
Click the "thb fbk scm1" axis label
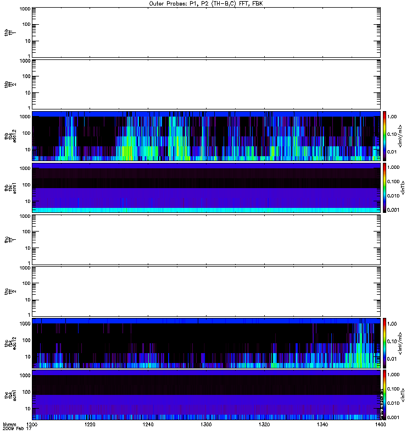[x=10, y=188]
